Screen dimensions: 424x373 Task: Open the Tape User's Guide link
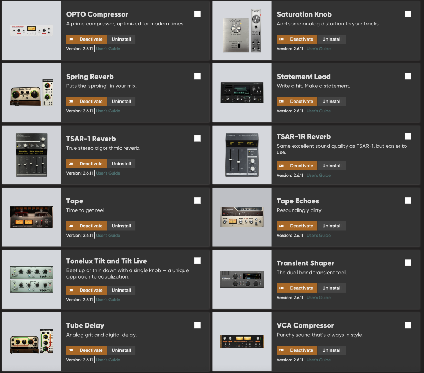pyautogui.click(x=108, y=236)
